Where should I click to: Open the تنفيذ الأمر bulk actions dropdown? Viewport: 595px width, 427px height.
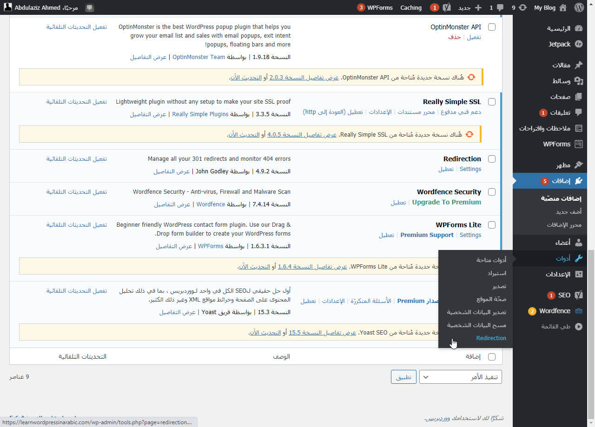[461, 377]
